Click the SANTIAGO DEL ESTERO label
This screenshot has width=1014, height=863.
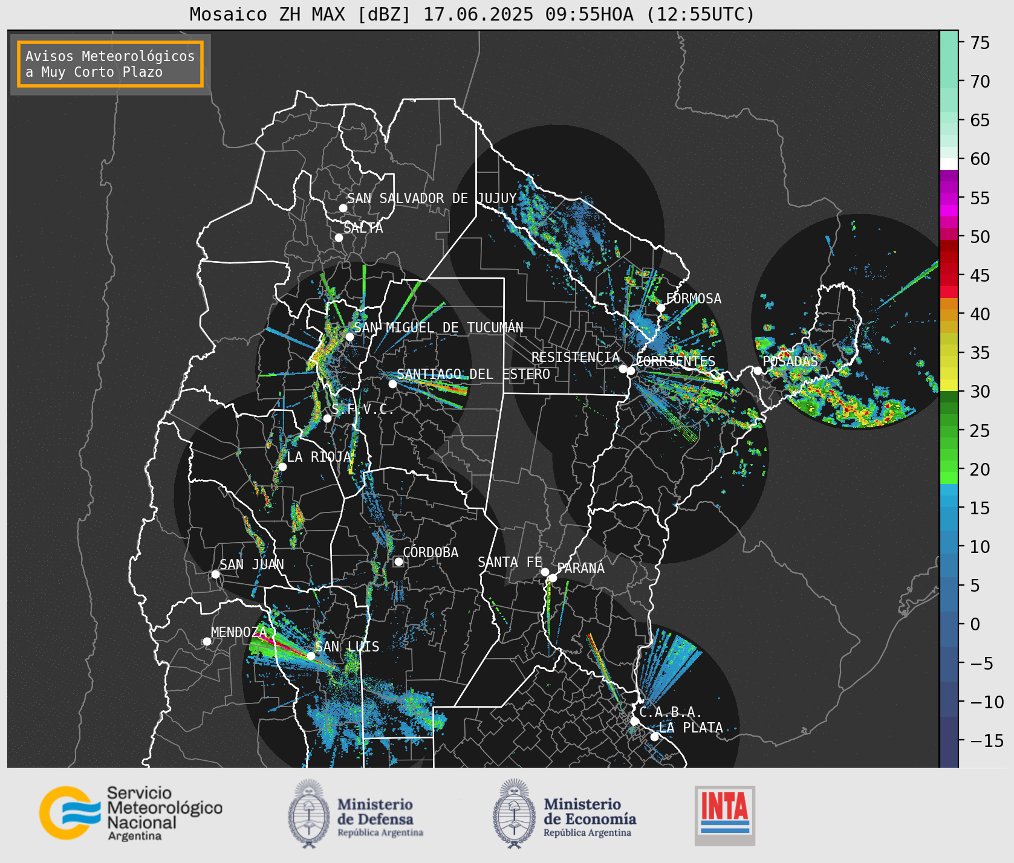click(x=473, y=374)
